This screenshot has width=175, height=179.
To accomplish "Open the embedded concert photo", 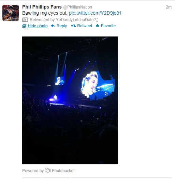I will click(70, 100).
